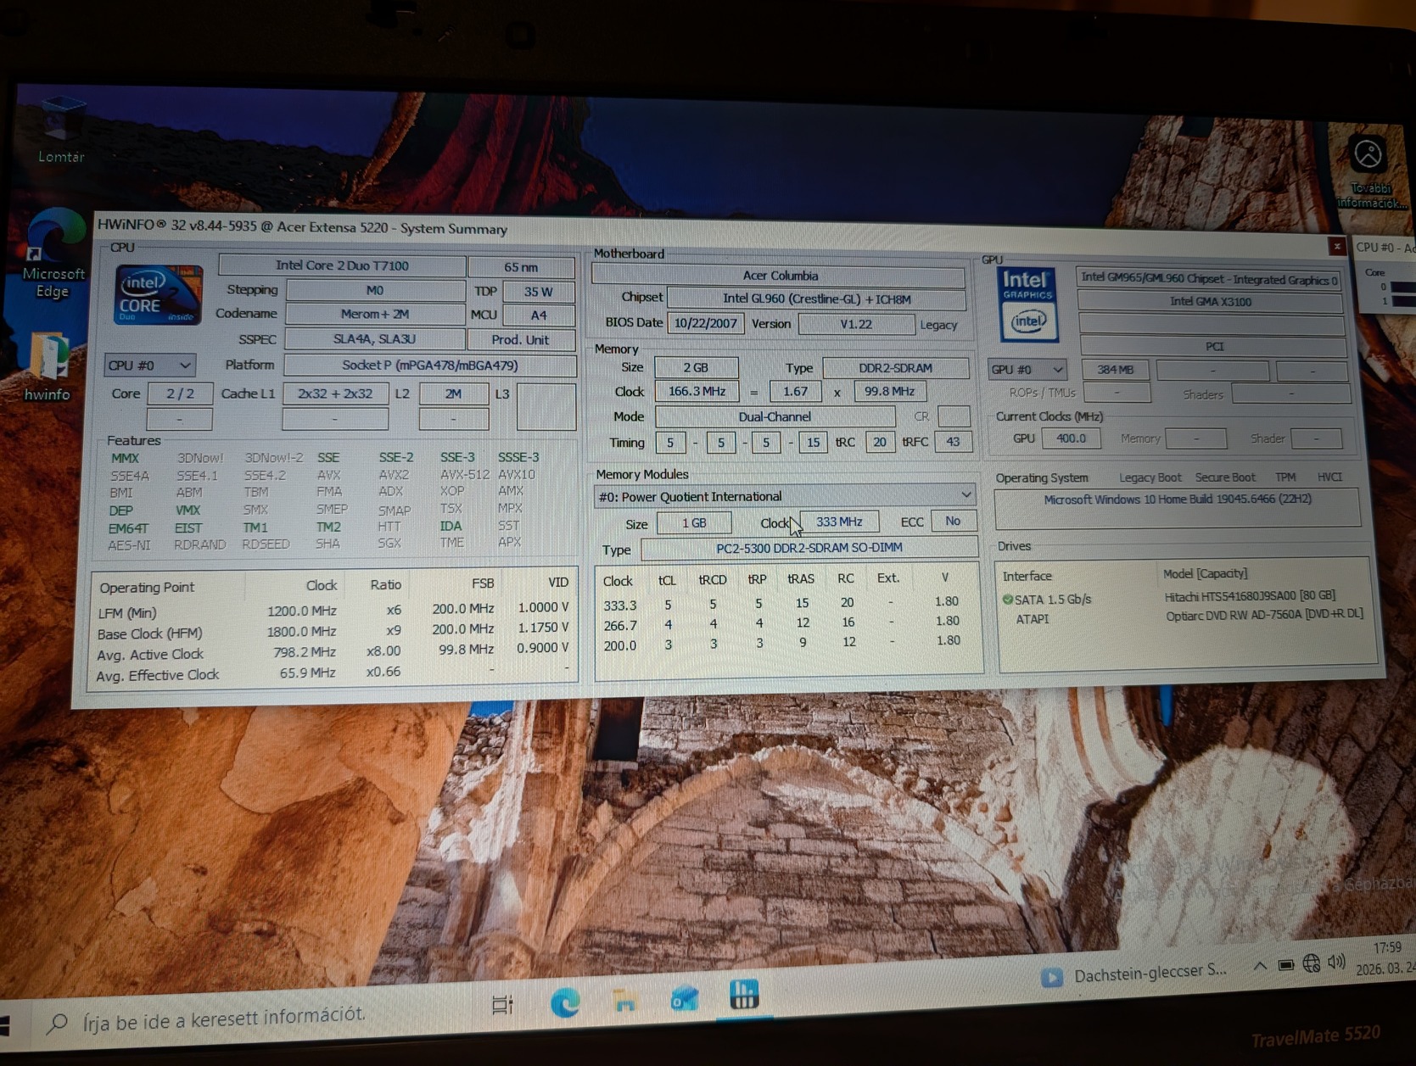The height and width of the screenshot is (1066, 1416).
Task: Click the BIOS version V1.22
Action: 856,324
